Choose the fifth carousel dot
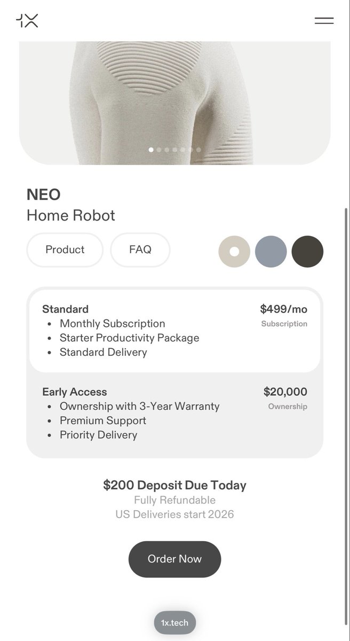The width and height of the screenshot is (350, 641). pos(183,150)
